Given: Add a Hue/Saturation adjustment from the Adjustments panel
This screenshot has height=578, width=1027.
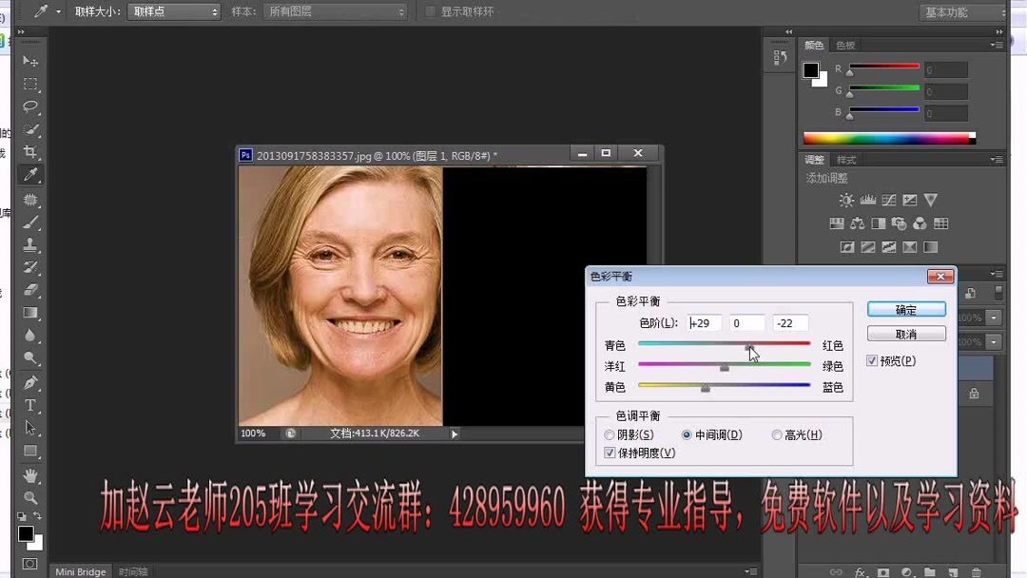Looking at the screenshot, I should [837, 222].
